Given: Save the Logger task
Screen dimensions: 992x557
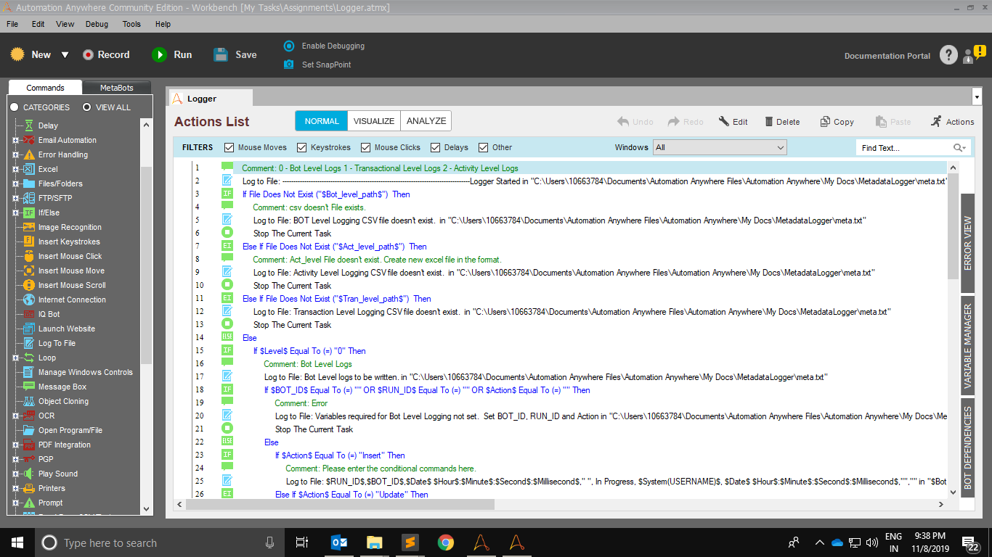Looking at the screenshot, I should click(221, 55).
